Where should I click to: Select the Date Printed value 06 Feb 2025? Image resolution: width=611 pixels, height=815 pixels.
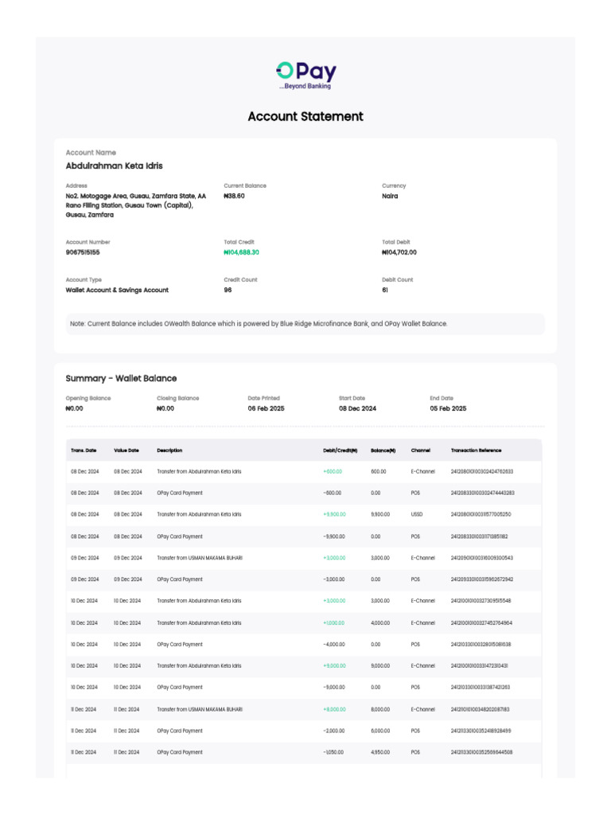tap(266, 408)
